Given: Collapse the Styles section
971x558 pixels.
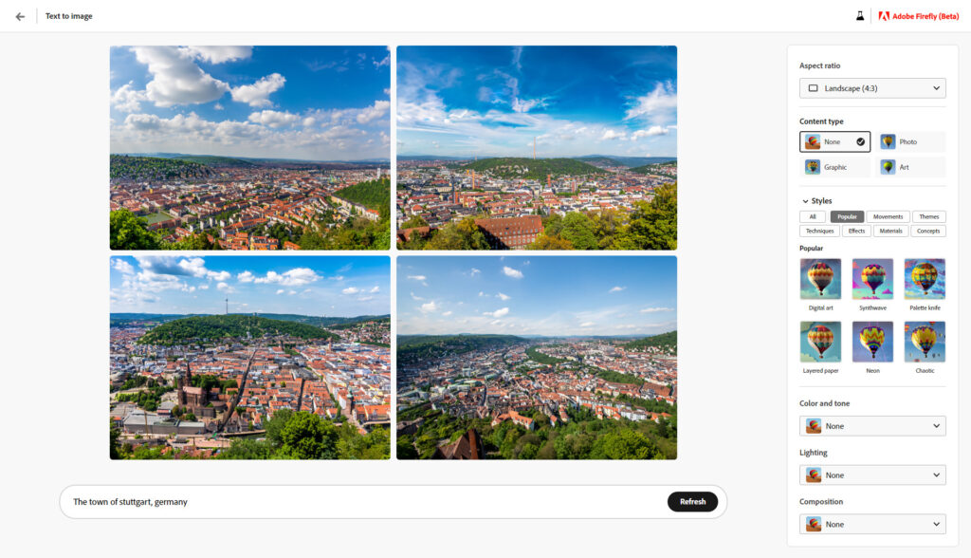Looking at the screenshot, I should [805, 201].
